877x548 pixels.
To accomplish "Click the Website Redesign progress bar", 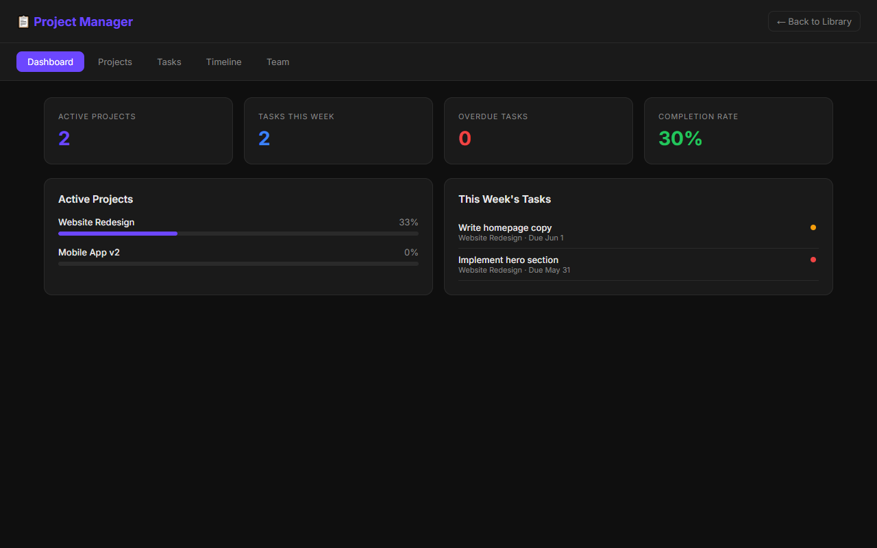I will click(x=238, y=234).
